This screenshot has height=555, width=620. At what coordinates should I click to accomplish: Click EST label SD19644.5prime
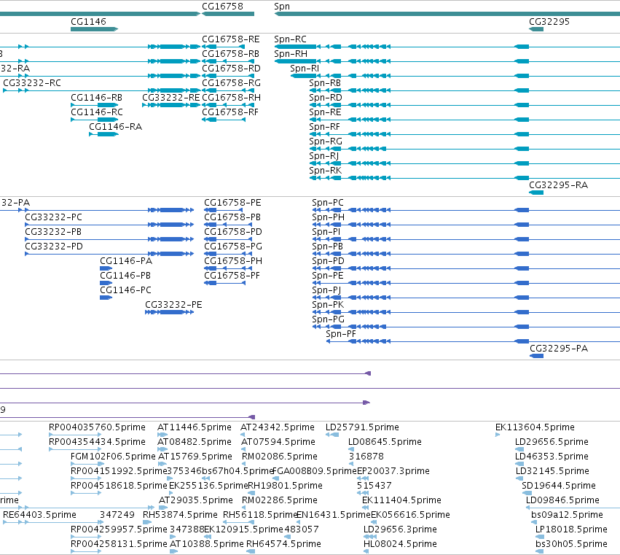(x=559, y=485)
